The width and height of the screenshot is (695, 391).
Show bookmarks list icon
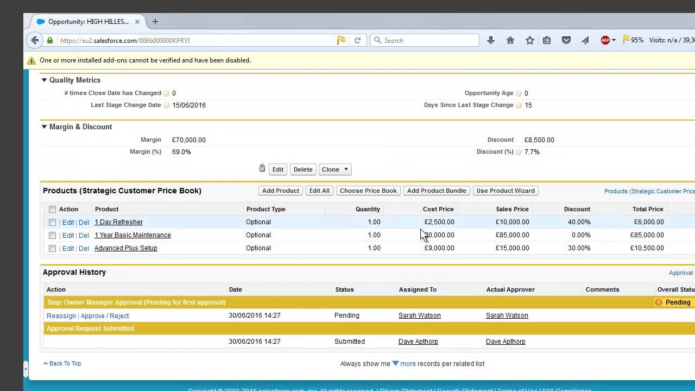coord(547,40)
